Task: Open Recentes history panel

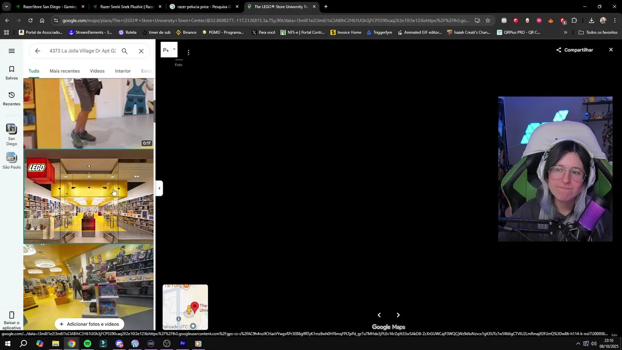Action: point(12,99)
